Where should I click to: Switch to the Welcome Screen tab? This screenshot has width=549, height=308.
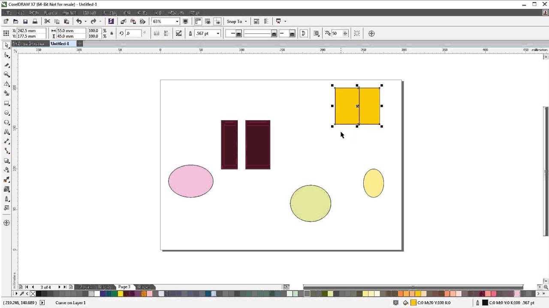tap(28, 44)
